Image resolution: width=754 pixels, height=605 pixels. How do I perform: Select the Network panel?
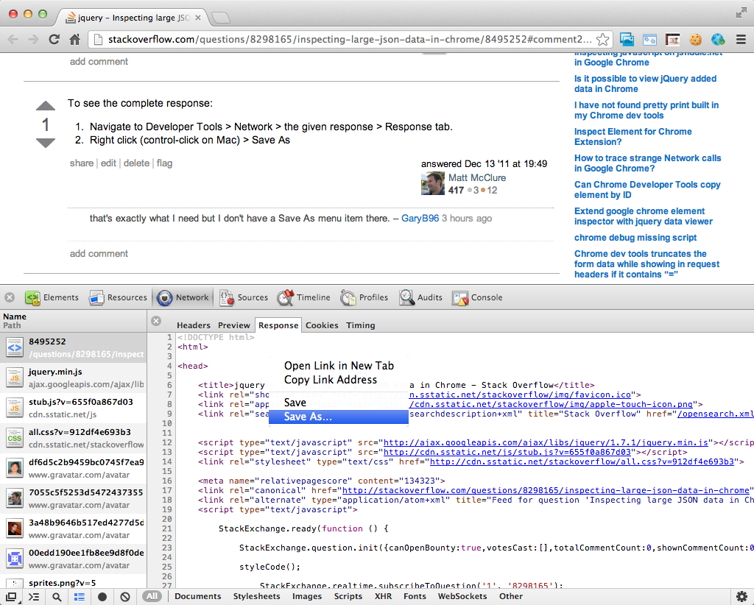click(x=183, y=297)
